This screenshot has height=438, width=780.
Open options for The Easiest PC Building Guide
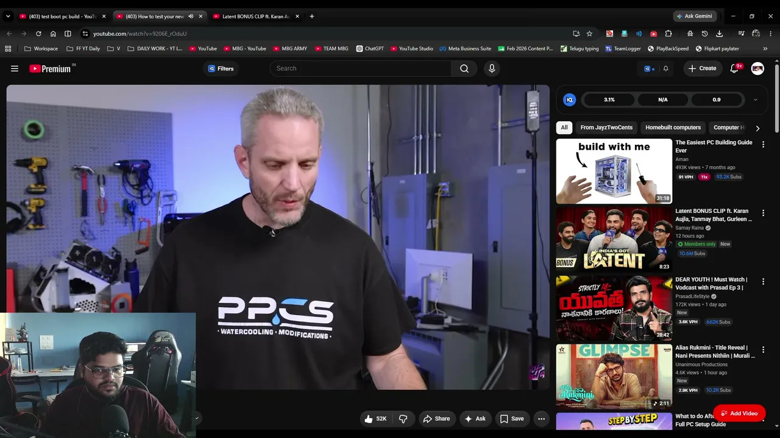click(x=763, y=144)
